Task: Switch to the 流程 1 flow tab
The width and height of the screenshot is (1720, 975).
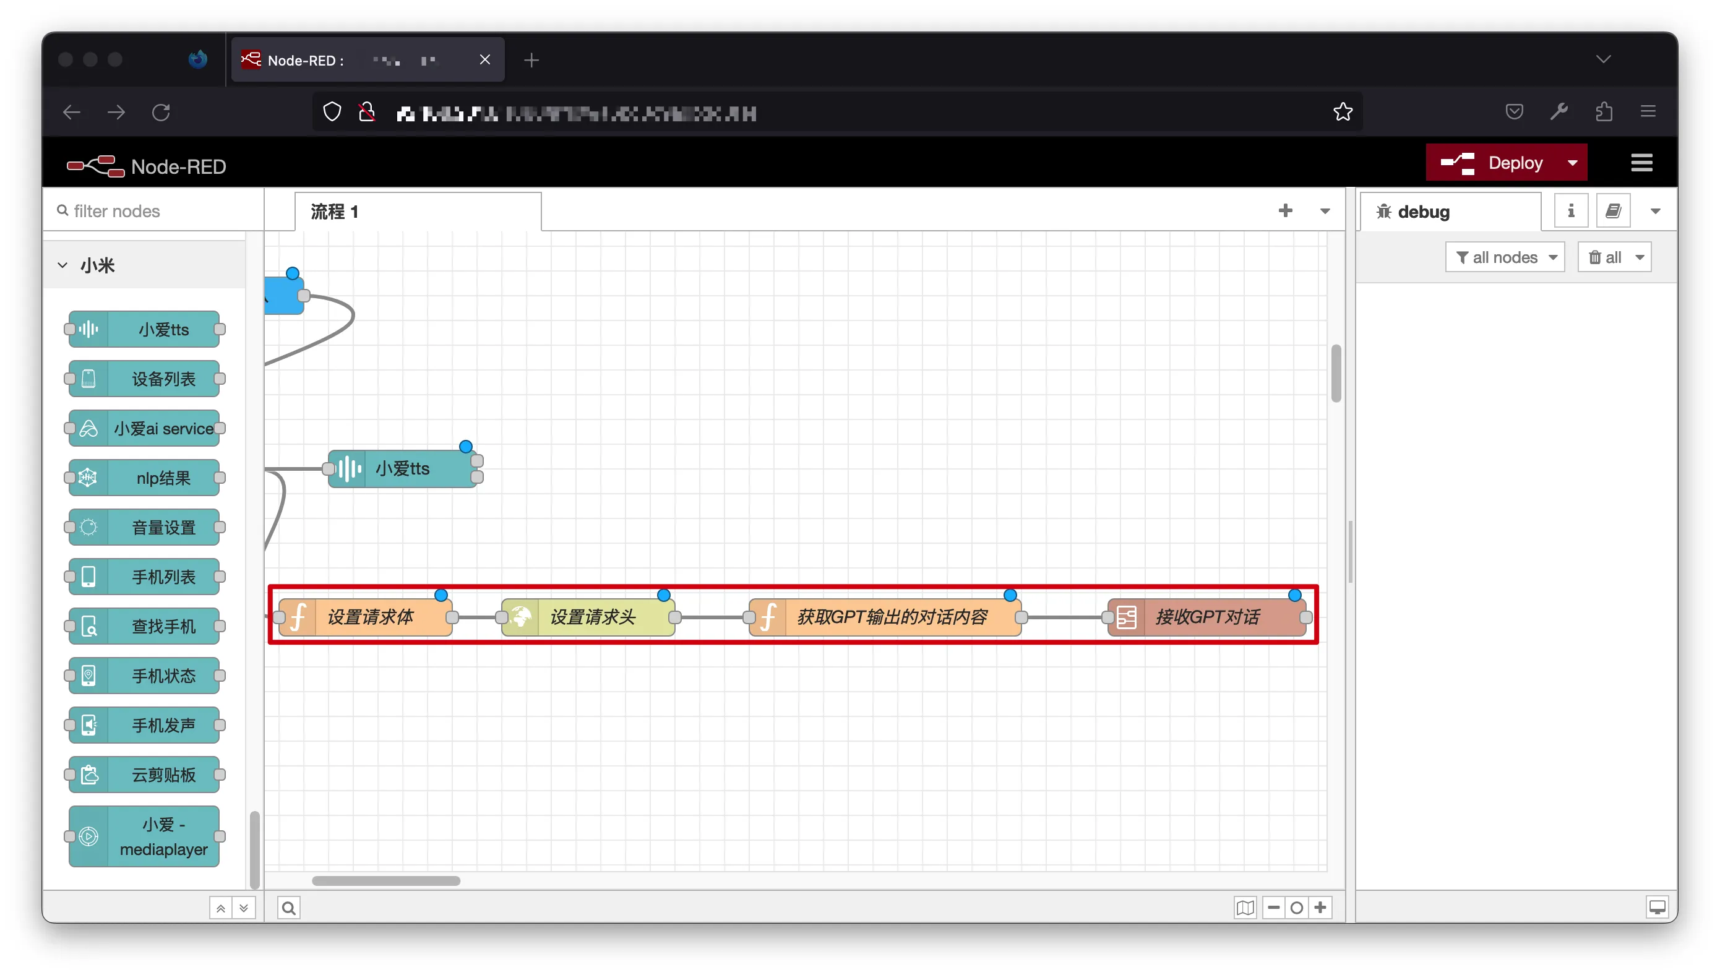Action: 418,212
